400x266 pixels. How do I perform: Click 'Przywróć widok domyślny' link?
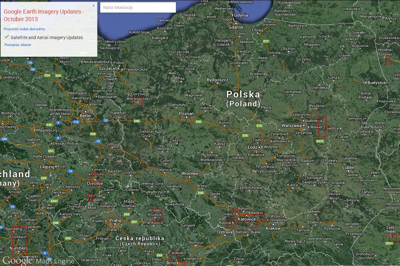point(24,29)
